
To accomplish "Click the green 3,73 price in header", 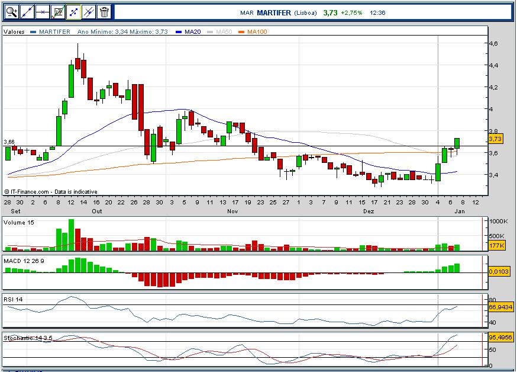I will (x=331, y=13).
